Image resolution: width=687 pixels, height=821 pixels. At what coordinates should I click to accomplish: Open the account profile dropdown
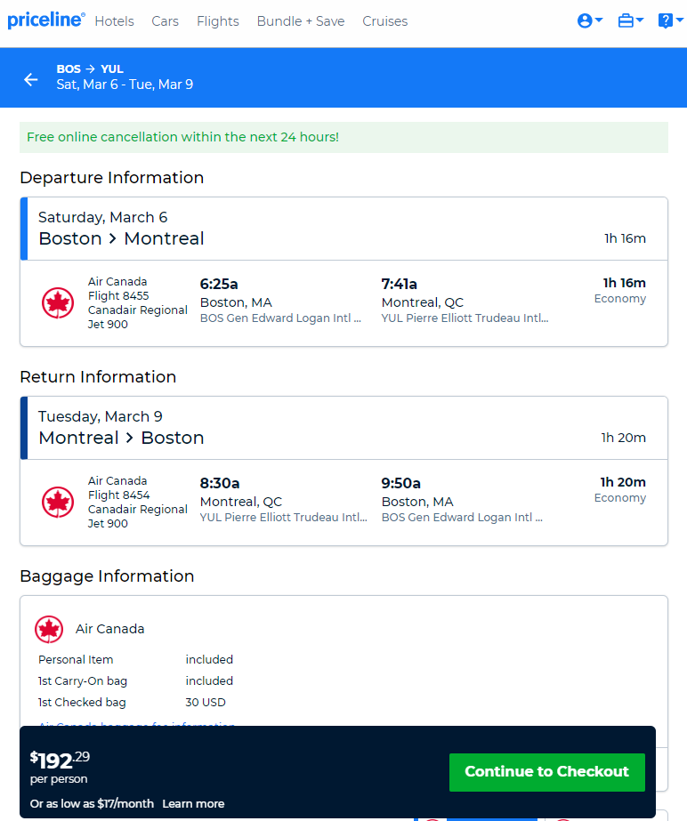tap(589, 20)
